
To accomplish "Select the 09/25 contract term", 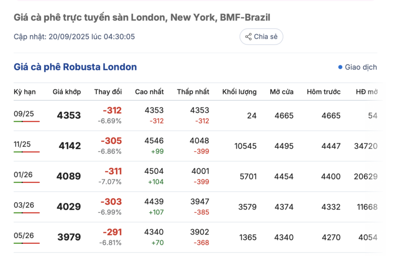I will (23, 114).
